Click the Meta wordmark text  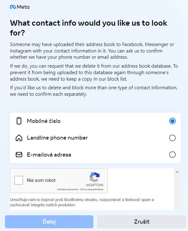pyautogui.click(x=23, y=7)
